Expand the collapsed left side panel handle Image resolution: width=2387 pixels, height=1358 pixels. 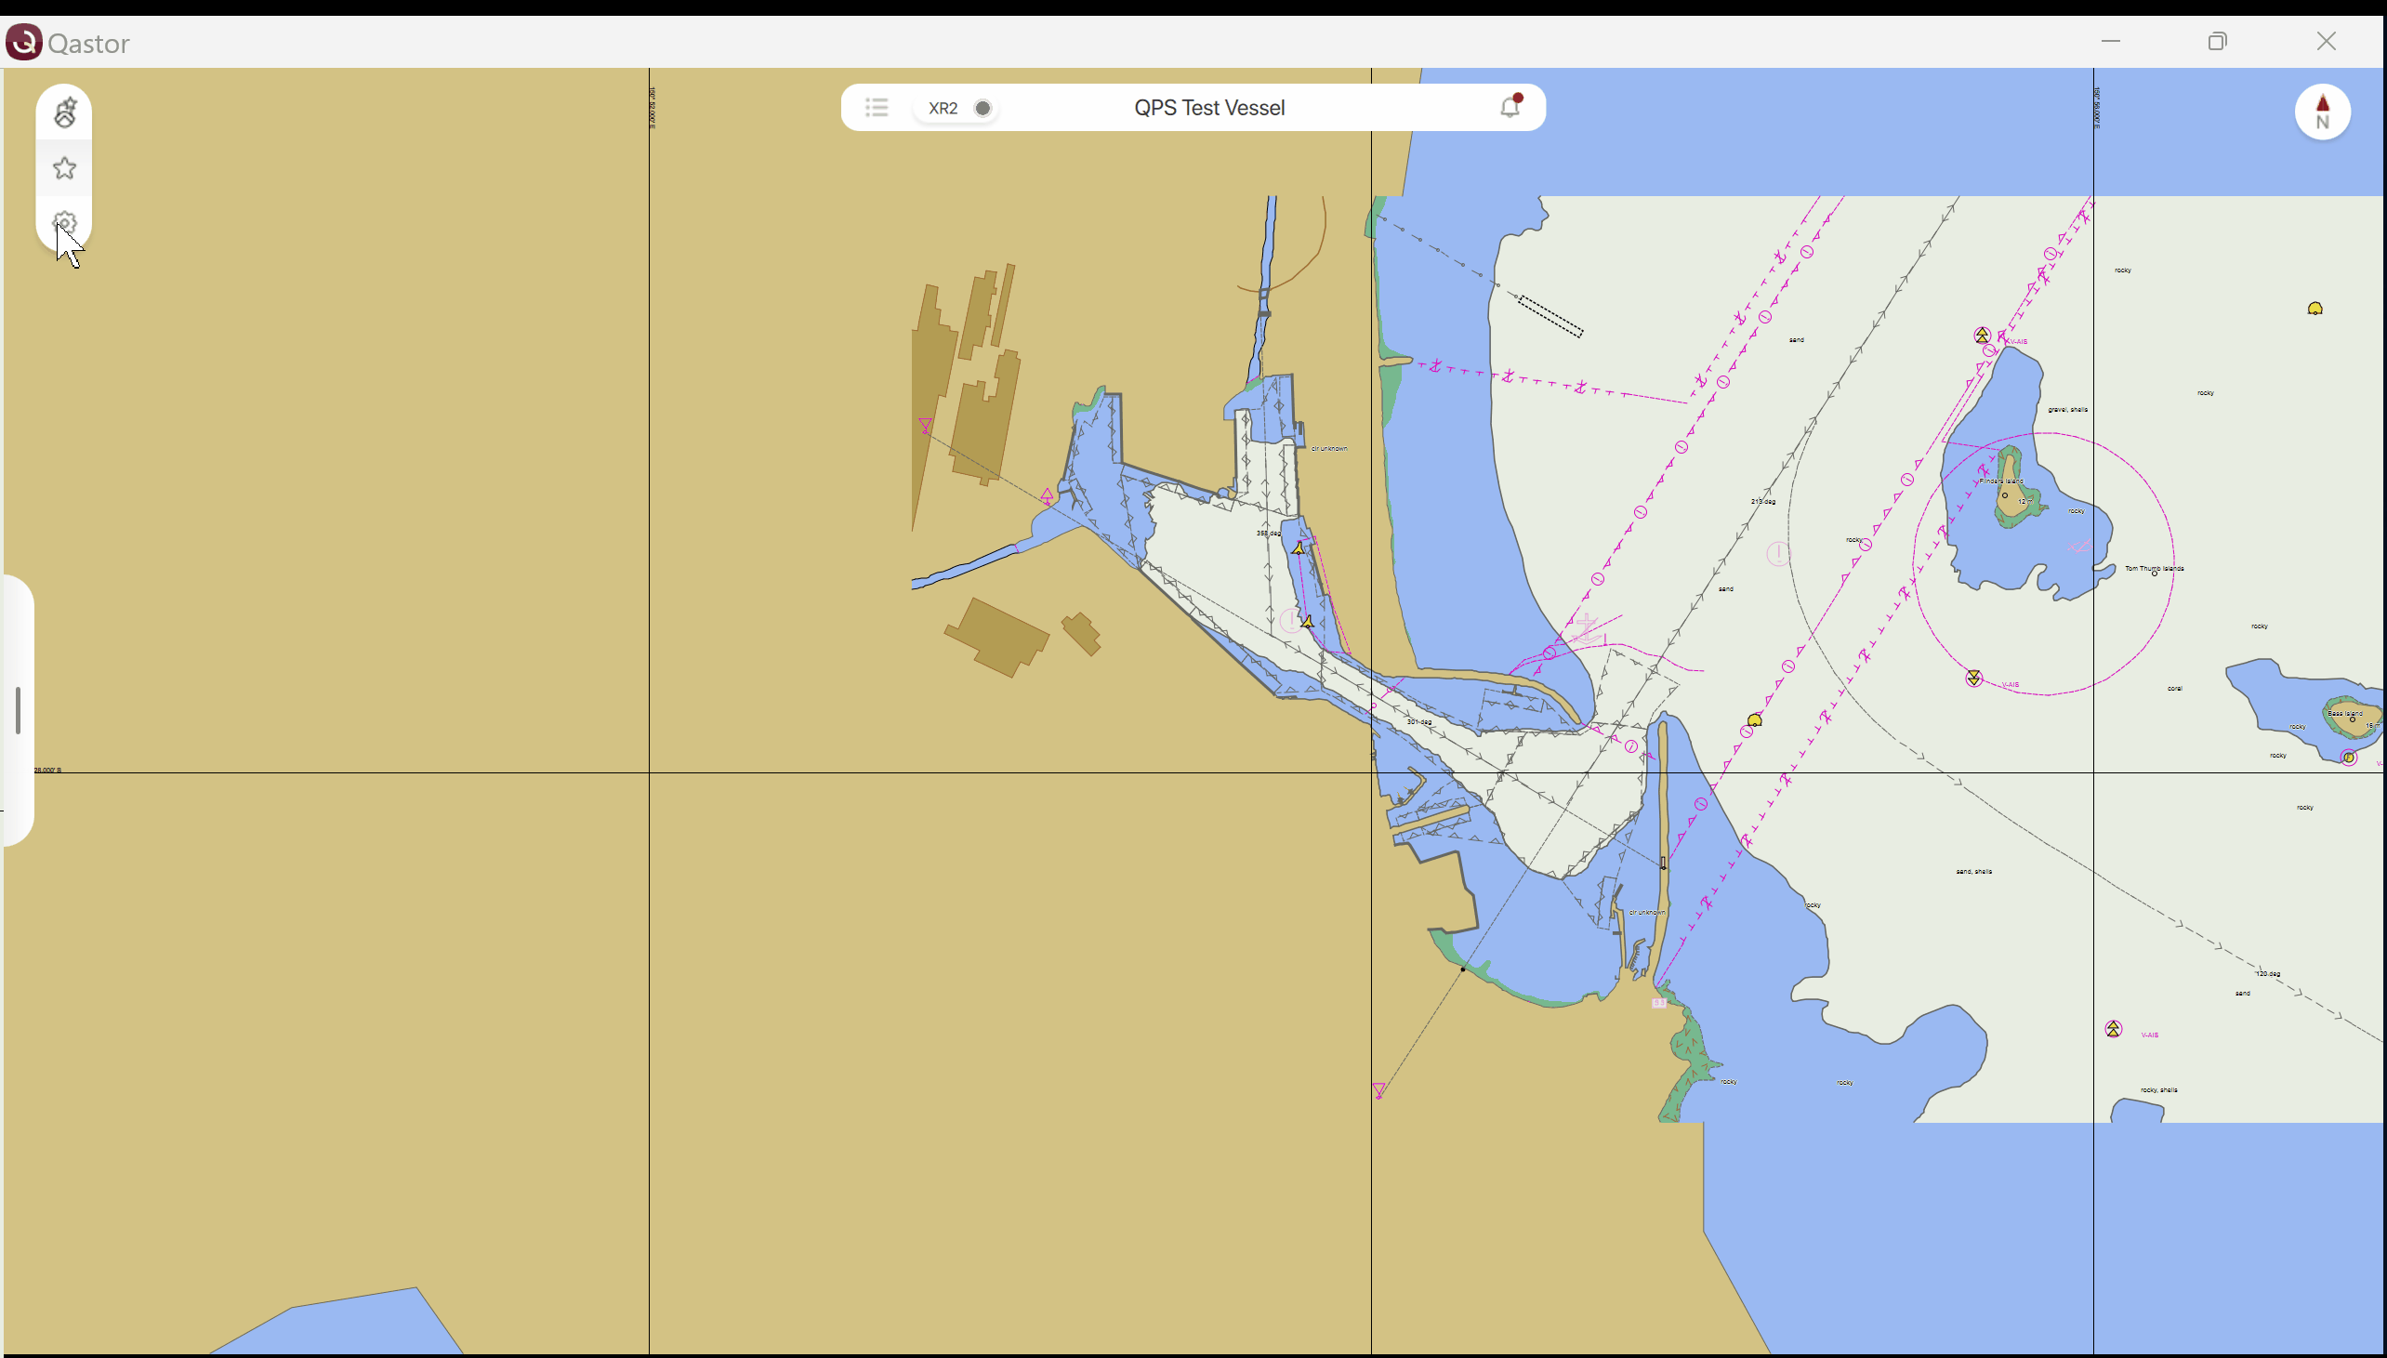pyautogui.click(x=18, y=711)
